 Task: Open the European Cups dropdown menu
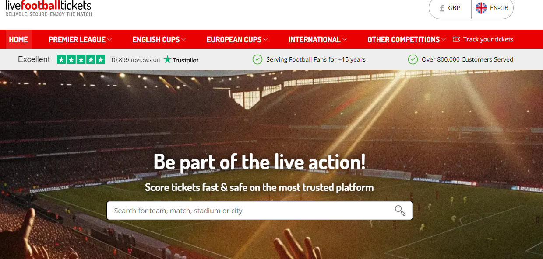click(x=237, y=39)
